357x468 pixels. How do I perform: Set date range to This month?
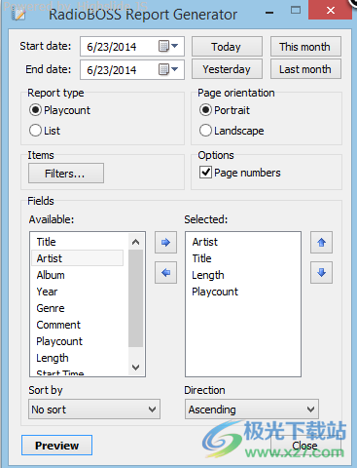pos(305,47)
